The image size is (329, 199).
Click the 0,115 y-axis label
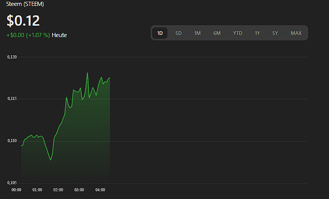[12, 98]
